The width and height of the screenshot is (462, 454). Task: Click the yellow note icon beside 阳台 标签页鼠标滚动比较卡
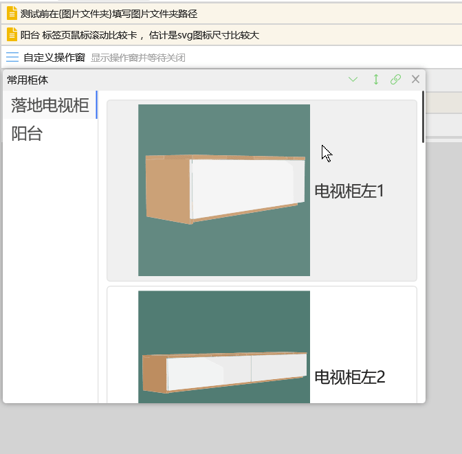click(x=12, y=35)
